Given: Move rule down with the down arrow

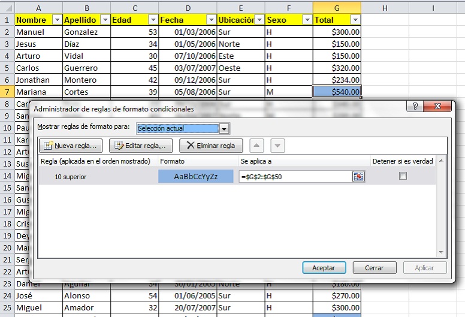Looking at the screenshot, I should 277,145.
